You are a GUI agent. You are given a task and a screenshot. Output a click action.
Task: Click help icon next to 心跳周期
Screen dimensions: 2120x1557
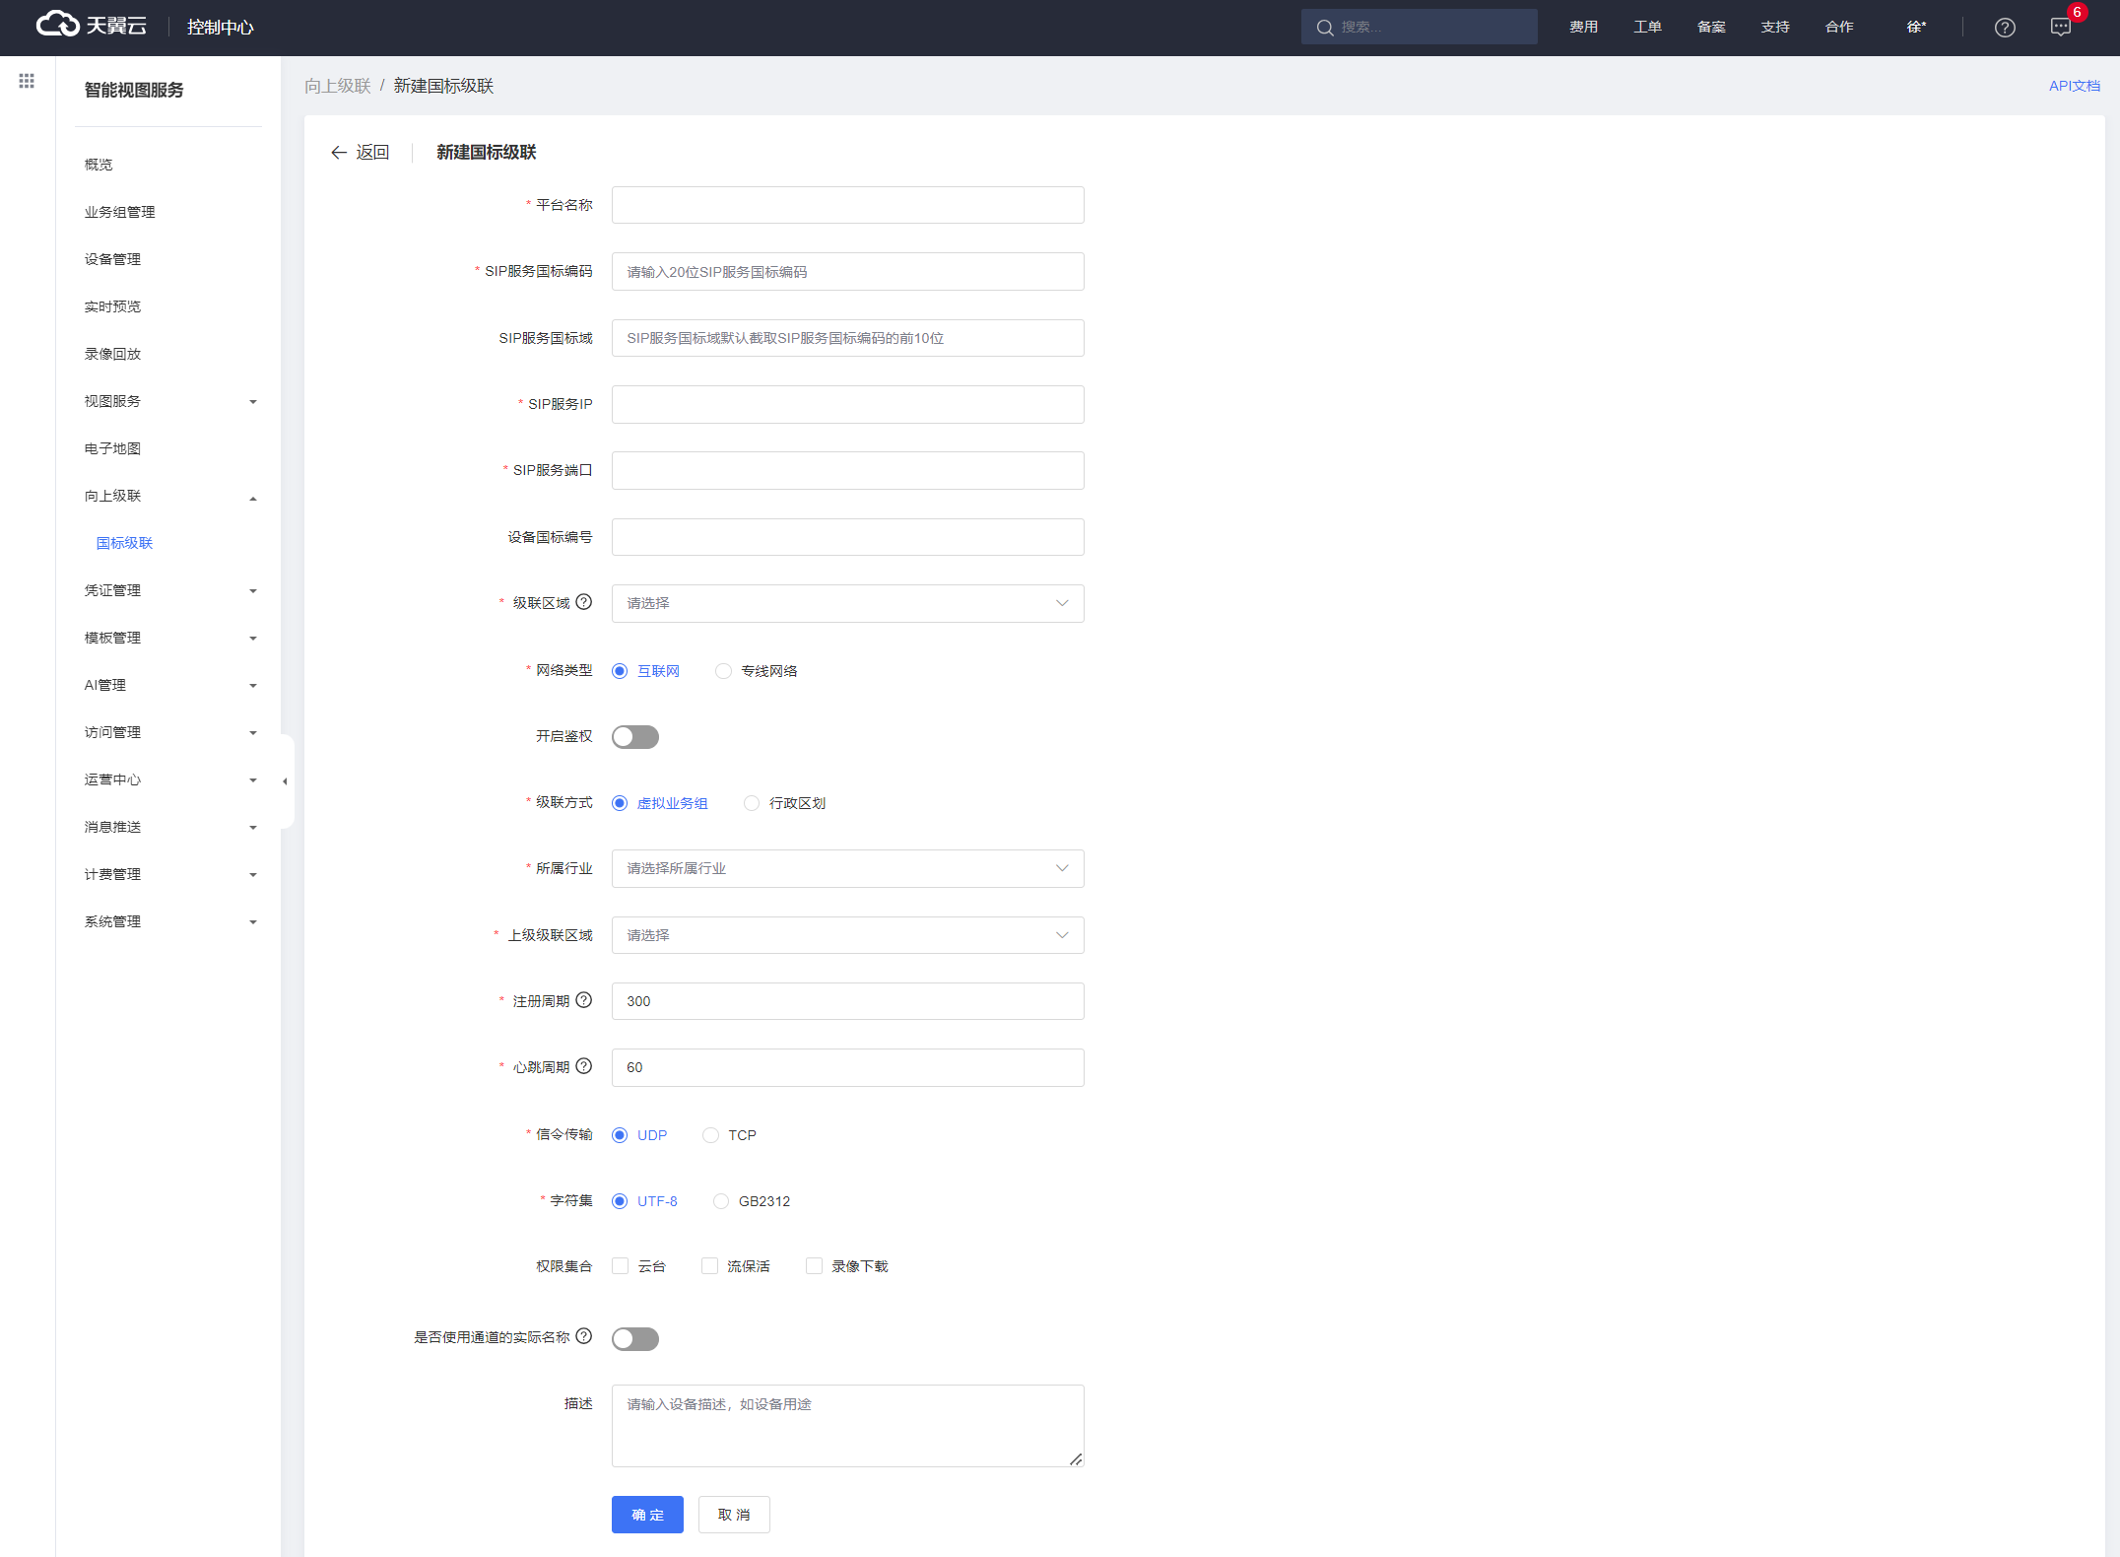584,1066
